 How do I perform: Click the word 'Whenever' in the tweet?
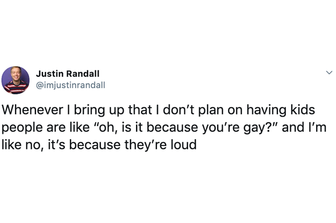[33, 110]
